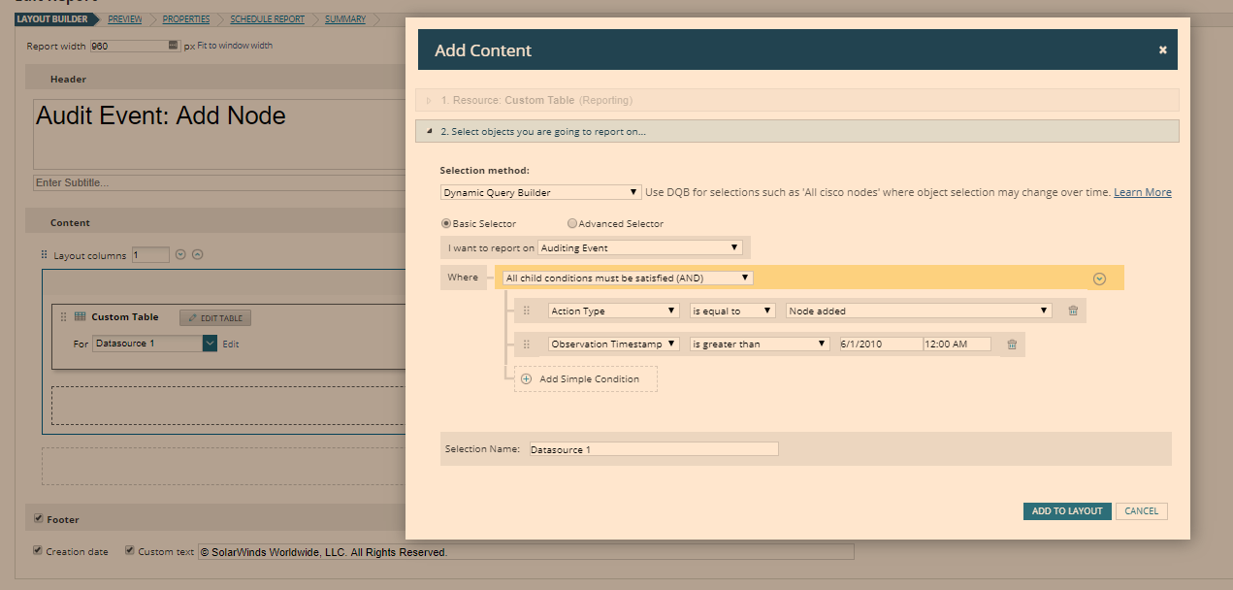Click the Enter Subtitle field
Viewport: 1233px width, 590px height.
(218, 182)
